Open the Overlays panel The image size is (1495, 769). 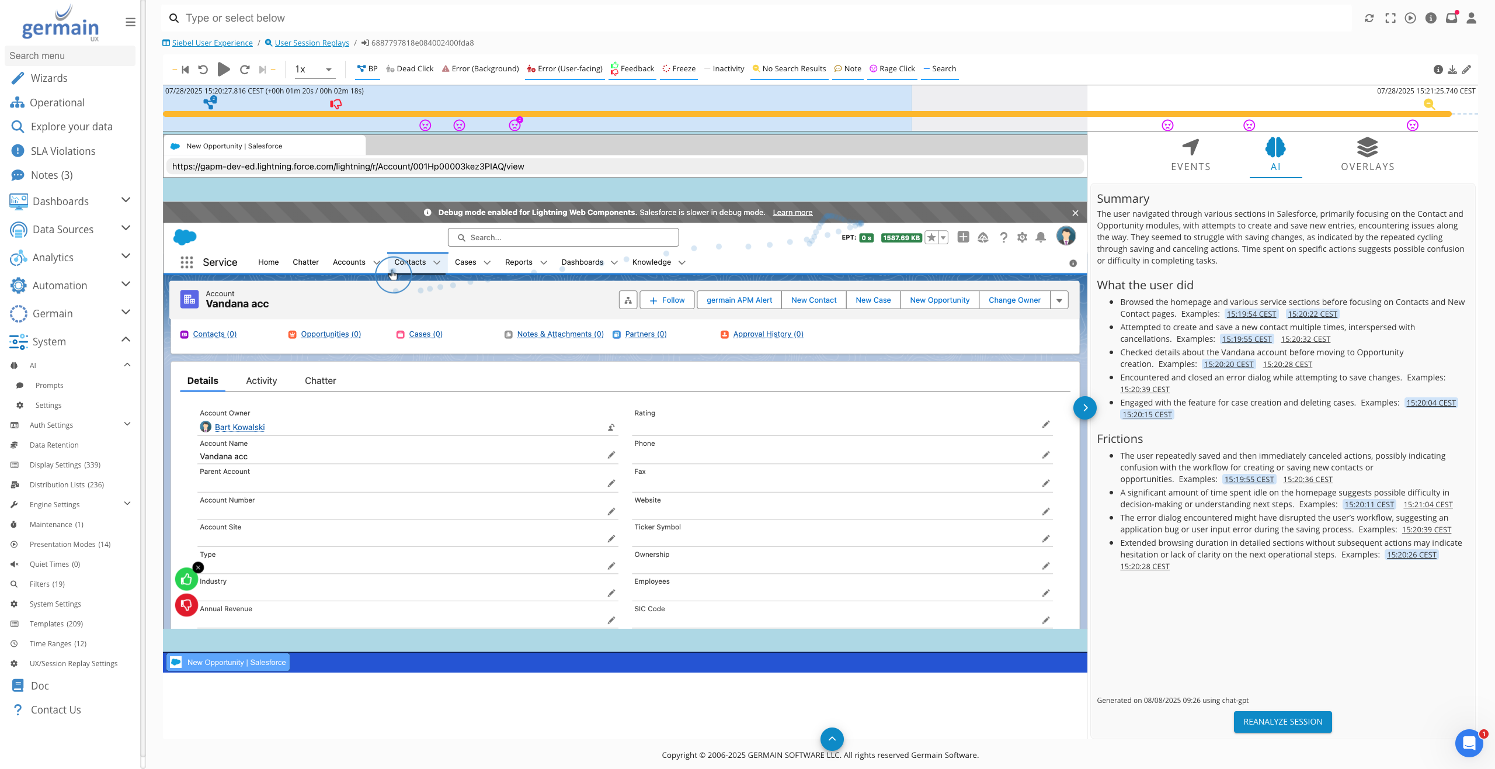click(1367, 155)
